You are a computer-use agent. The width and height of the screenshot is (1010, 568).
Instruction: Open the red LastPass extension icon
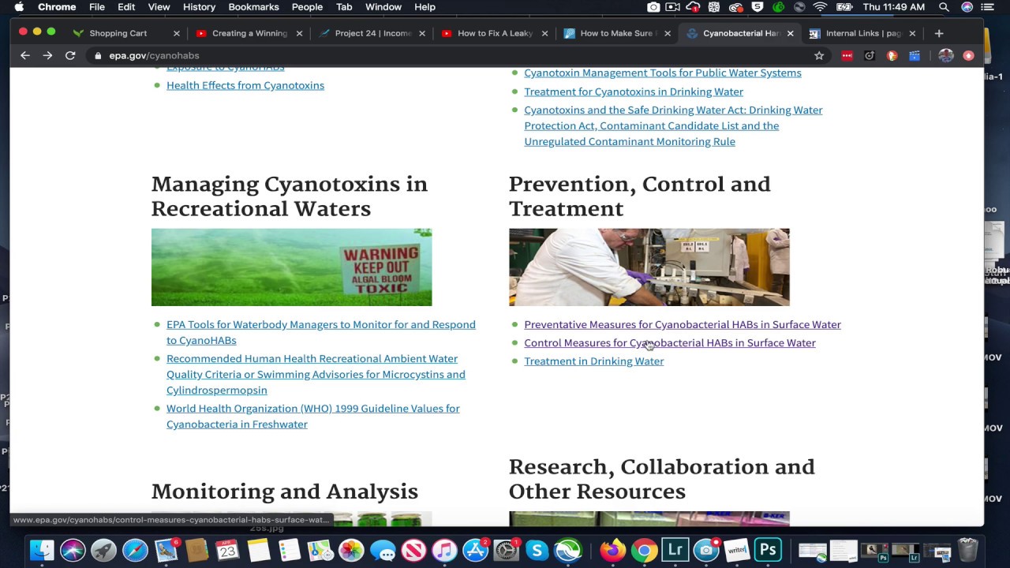[x=847, y=55]
